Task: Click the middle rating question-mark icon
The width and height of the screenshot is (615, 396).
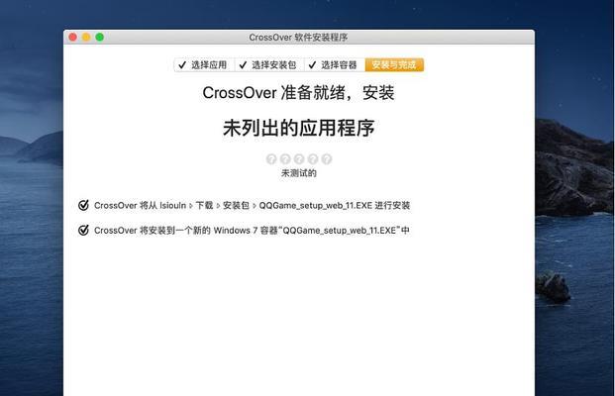Action: pos(299,158)
